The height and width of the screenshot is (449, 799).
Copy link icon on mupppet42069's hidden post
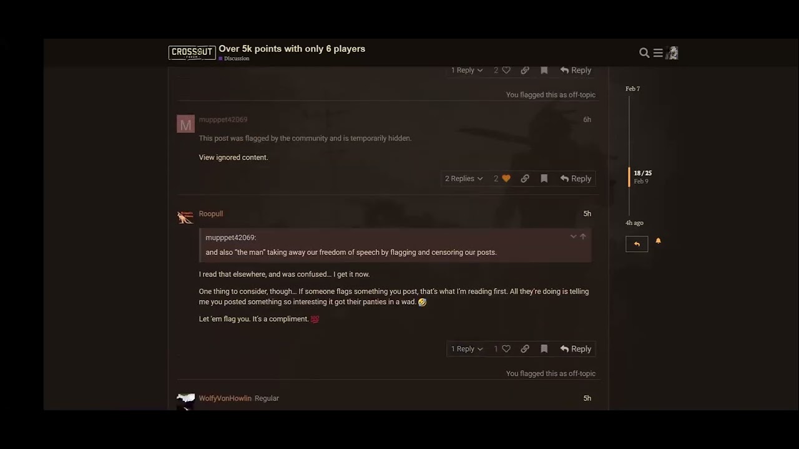(x=525, y=179)
